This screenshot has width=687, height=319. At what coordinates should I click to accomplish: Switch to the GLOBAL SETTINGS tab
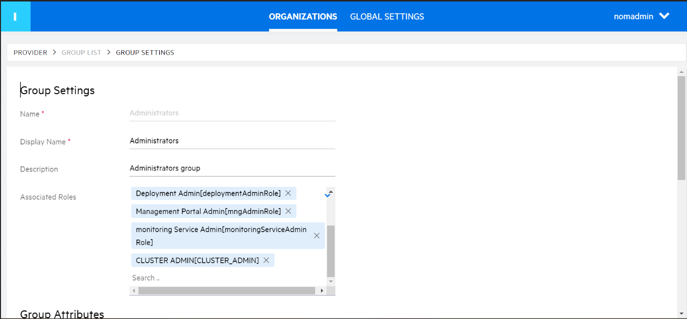pos(387,16)
